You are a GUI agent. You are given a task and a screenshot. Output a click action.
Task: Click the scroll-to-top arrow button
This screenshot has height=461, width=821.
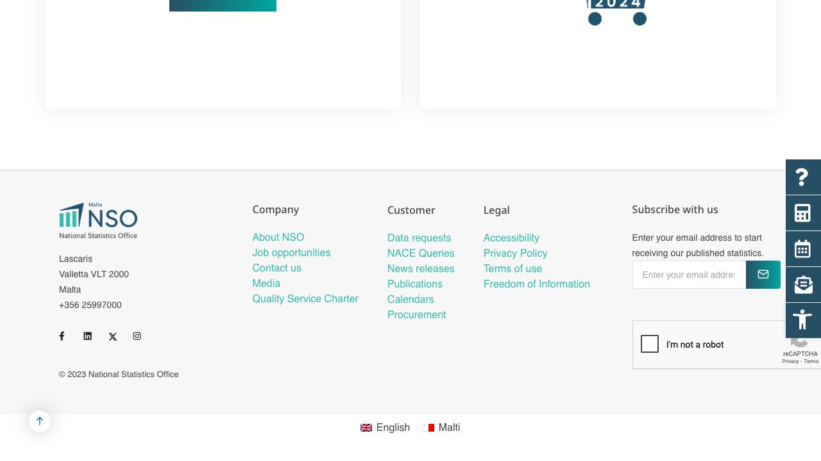(40, 421)
